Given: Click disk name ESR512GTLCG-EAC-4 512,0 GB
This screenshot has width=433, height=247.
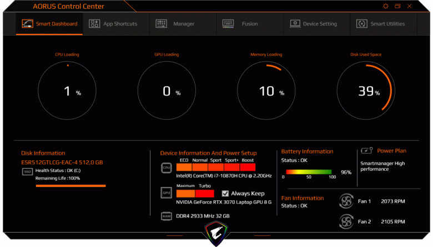Looking at the screenshot, I should [62, 162].
